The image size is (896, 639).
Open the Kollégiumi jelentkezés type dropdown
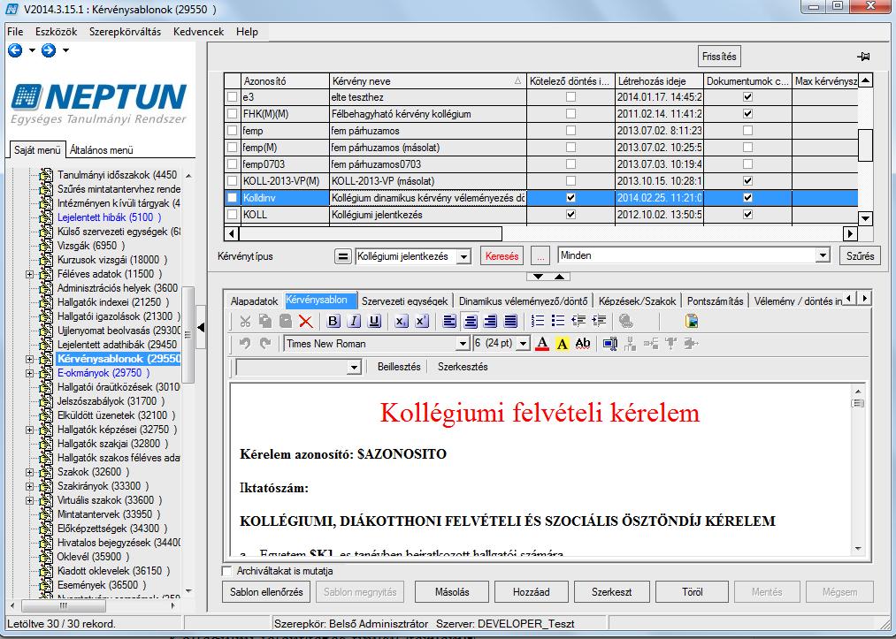(463, 257)
